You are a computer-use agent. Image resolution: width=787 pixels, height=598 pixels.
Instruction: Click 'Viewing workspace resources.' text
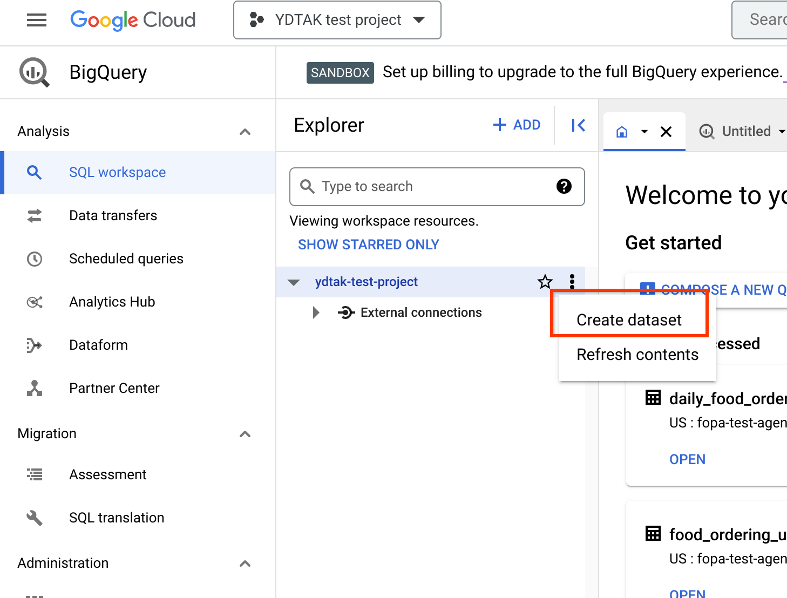point(384,221)
